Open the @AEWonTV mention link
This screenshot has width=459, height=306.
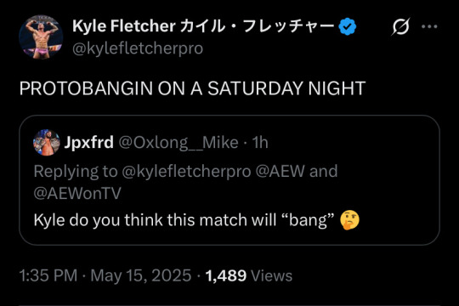(77, 193)
